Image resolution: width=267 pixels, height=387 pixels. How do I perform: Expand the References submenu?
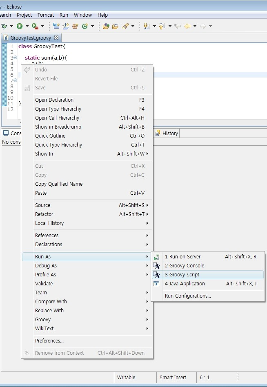tap(87, 235)
